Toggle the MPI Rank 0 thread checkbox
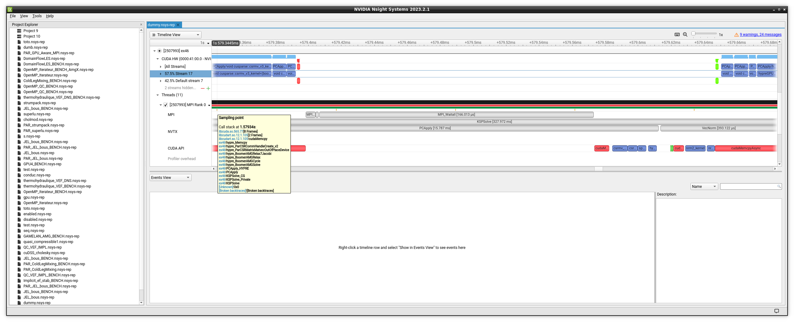 click(x=166, y=105)
